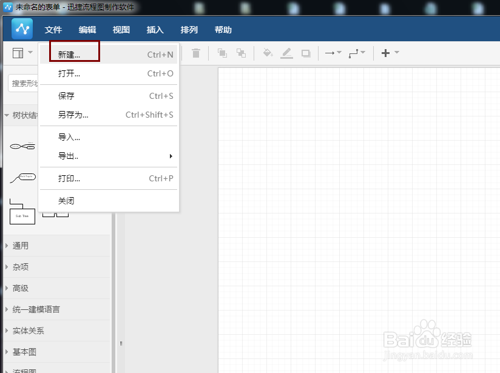Select the Sub Topic branch shape
The width and height of the screenshot is (500, 373).
23,178
